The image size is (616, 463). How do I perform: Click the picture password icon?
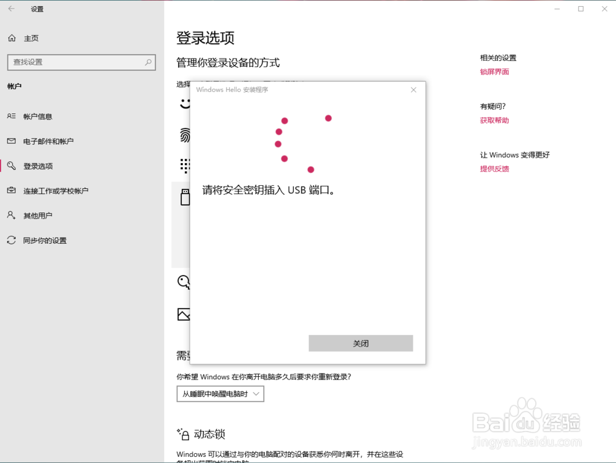pos(184,314)
